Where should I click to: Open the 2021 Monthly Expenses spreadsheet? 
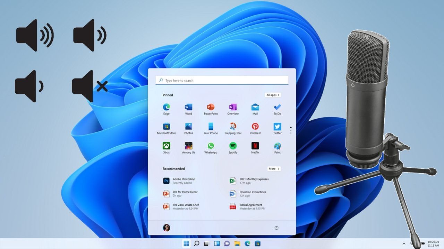pyautogui.click(x=249, y=181)
